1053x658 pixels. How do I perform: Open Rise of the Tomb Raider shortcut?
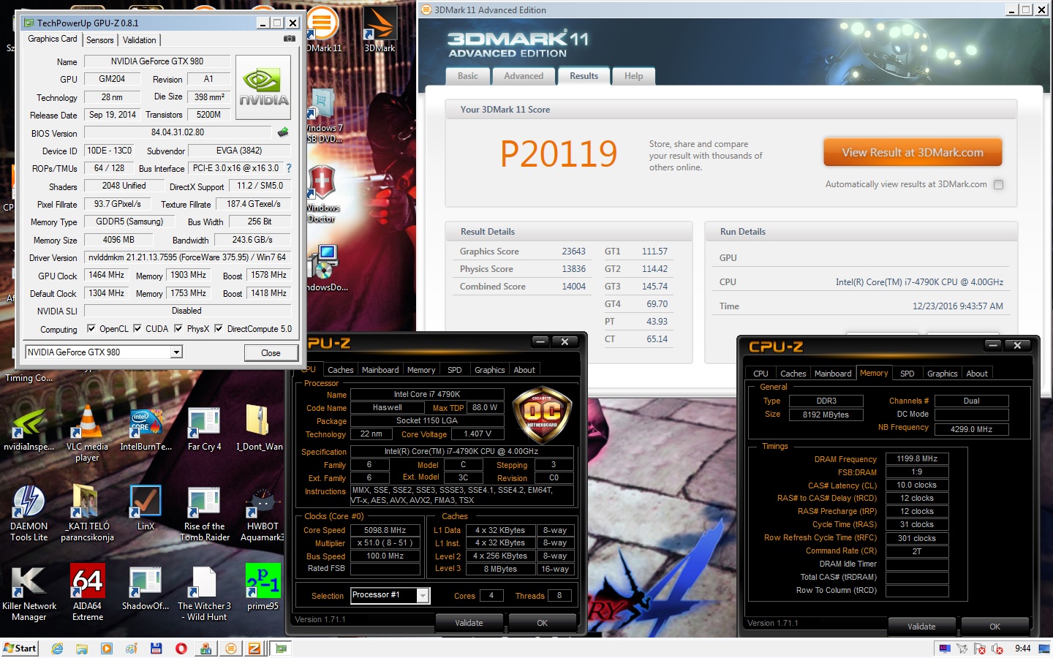point(204,513)
